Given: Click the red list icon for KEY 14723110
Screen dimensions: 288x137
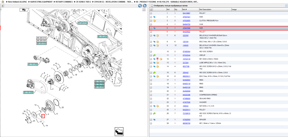Looking at the screenshot, I should point(158,59).
